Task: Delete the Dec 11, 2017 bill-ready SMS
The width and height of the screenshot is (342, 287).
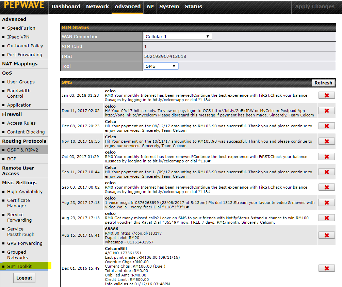Action: tap(326, 111)
